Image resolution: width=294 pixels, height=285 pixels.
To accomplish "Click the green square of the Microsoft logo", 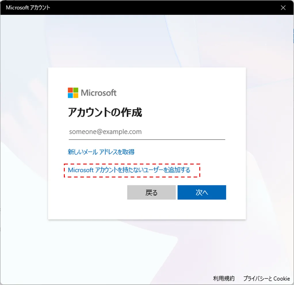I will (76, 90).
